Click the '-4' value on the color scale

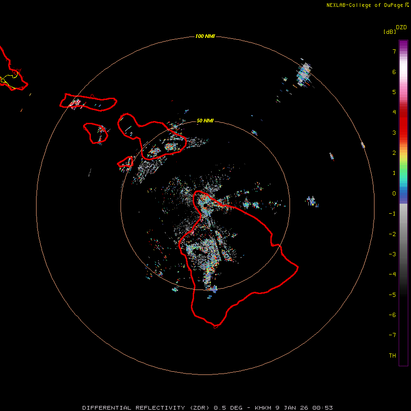[392, 274]
